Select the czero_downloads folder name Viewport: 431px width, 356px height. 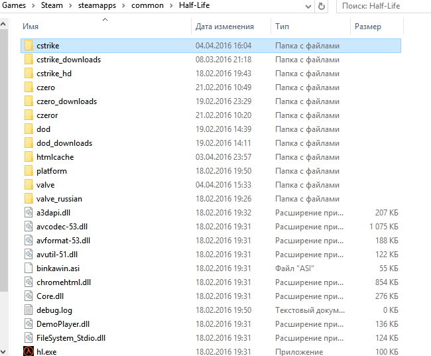[67, 101]
